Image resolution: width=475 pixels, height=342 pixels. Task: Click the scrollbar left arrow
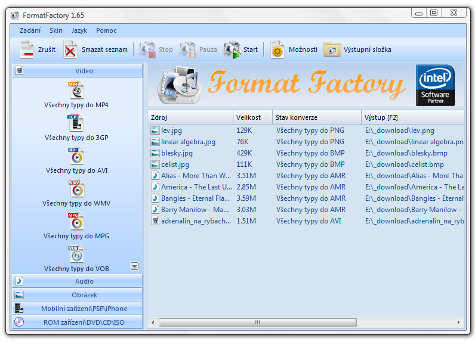pos(153,322)
